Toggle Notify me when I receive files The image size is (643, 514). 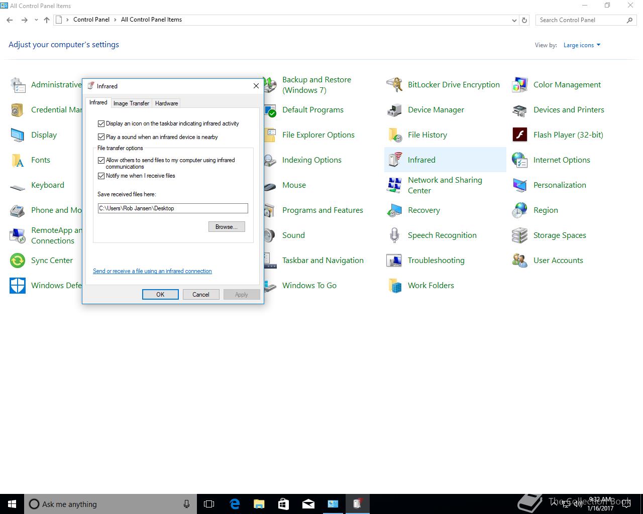click(x=101, y=176)
